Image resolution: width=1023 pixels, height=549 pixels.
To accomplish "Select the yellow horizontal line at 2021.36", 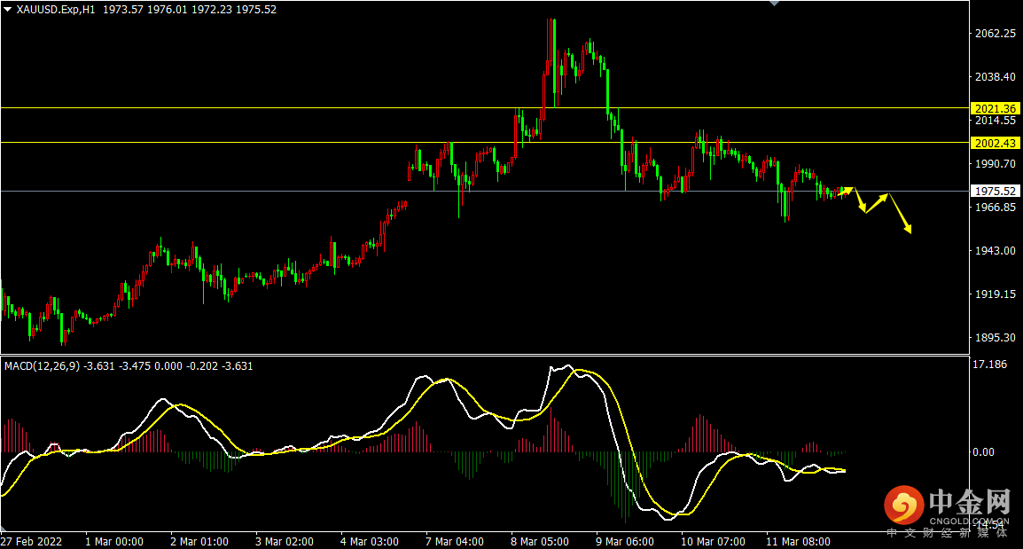I will (x=485, y=107).
